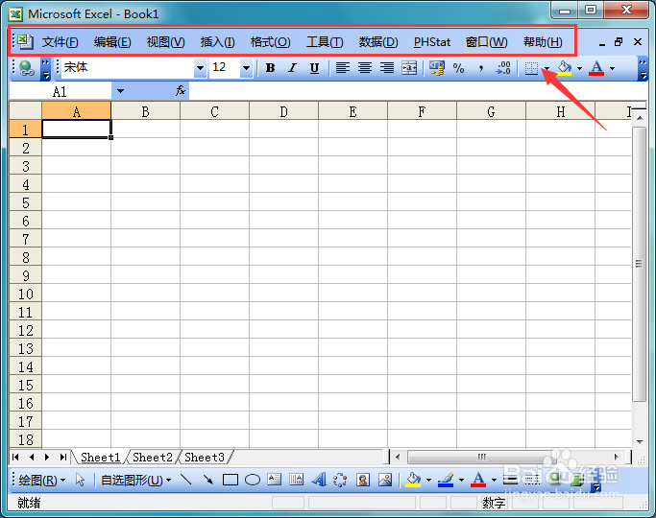Viewport: 656px width, 518px height.
Task: Select the Sheet1 tab
Action: pyautogui.click(x=101, y=458)
